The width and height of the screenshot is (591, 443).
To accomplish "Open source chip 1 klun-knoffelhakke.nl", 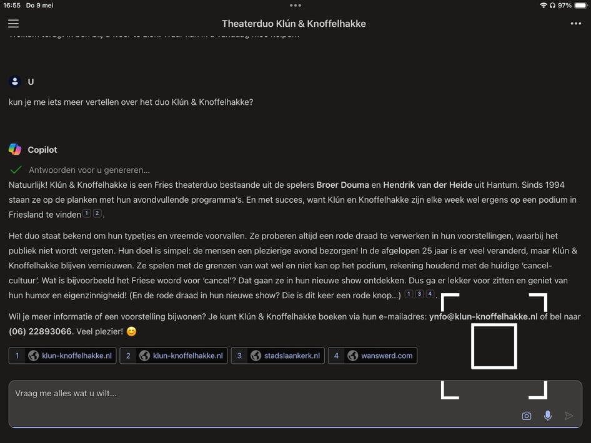I will pos(62,356).
